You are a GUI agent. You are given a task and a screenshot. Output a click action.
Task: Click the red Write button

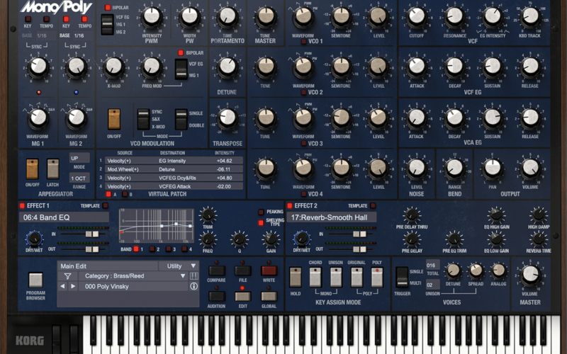click(269, 270)
